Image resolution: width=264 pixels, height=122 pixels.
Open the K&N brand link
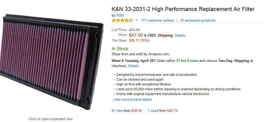(x=120, y=15)
